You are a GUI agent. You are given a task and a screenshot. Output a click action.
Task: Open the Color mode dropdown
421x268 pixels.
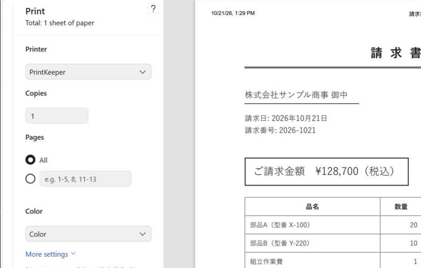[88, 234]
